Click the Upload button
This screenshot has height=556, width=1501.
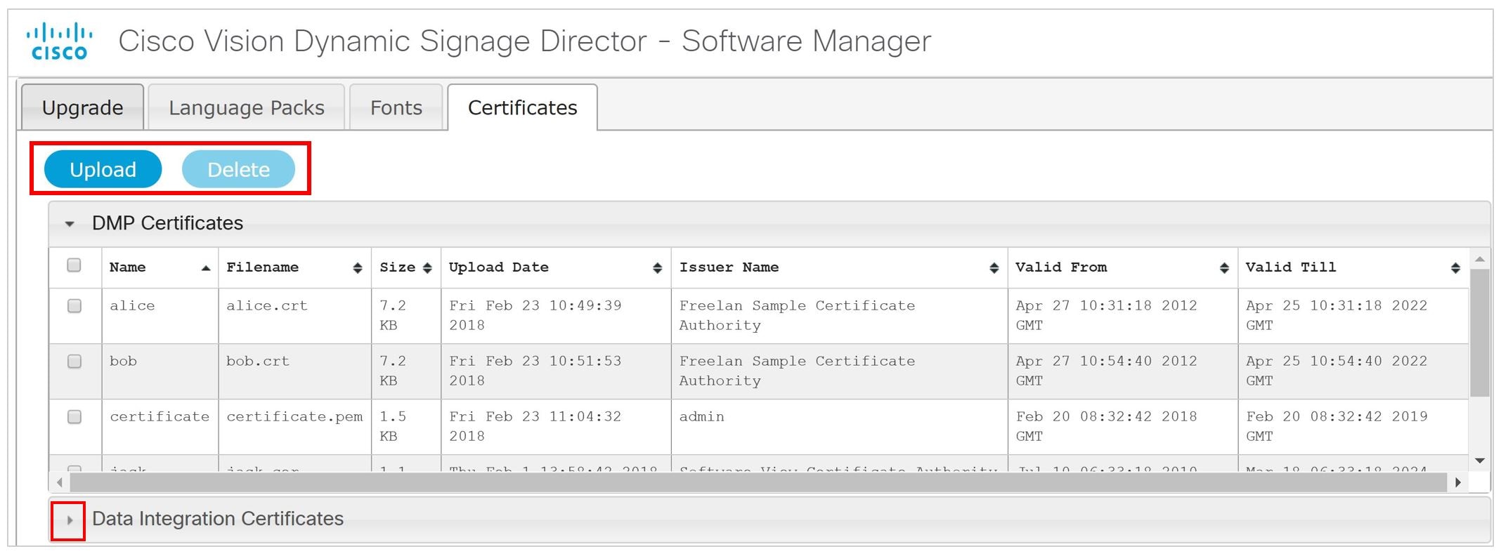(x=103, y=169)
